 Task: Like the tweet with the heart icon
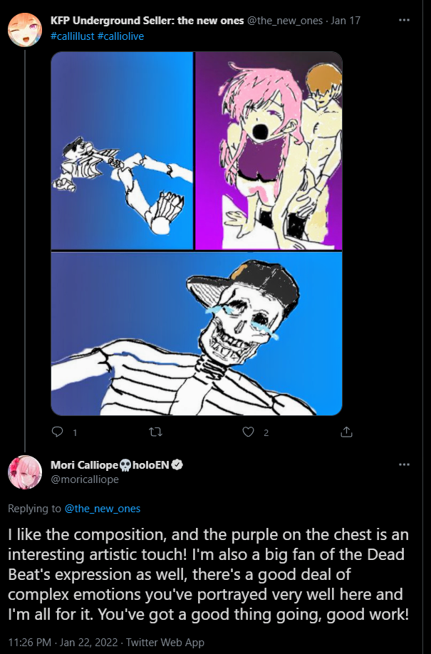point(249,432)
